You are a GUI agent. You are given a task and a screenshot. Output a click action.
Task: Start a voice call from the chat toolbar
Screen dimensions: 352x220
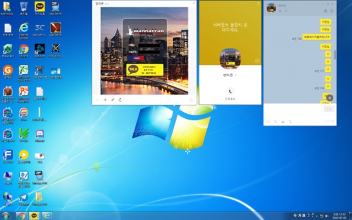[290, 122]
